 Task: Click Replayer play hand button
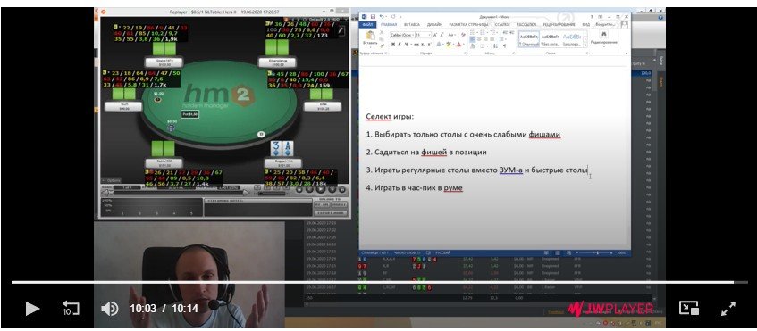click(x=321, y=189)
